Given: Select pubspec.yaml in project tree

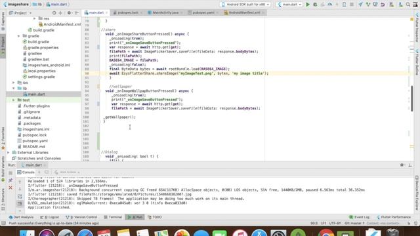Looking at the screenshot, I should pos(35,141).
